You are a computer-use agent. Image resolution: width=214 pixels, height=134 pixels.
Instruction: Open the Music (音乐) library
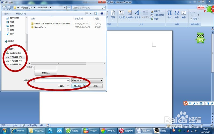10,33
